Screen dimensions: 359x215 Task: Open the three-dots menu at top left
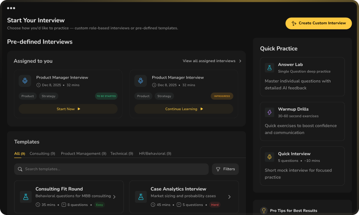tap(11, 8)
